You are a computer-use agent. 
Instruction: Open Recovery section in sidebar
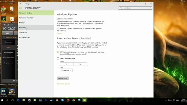pyautogui.click(x=36, y=27)
